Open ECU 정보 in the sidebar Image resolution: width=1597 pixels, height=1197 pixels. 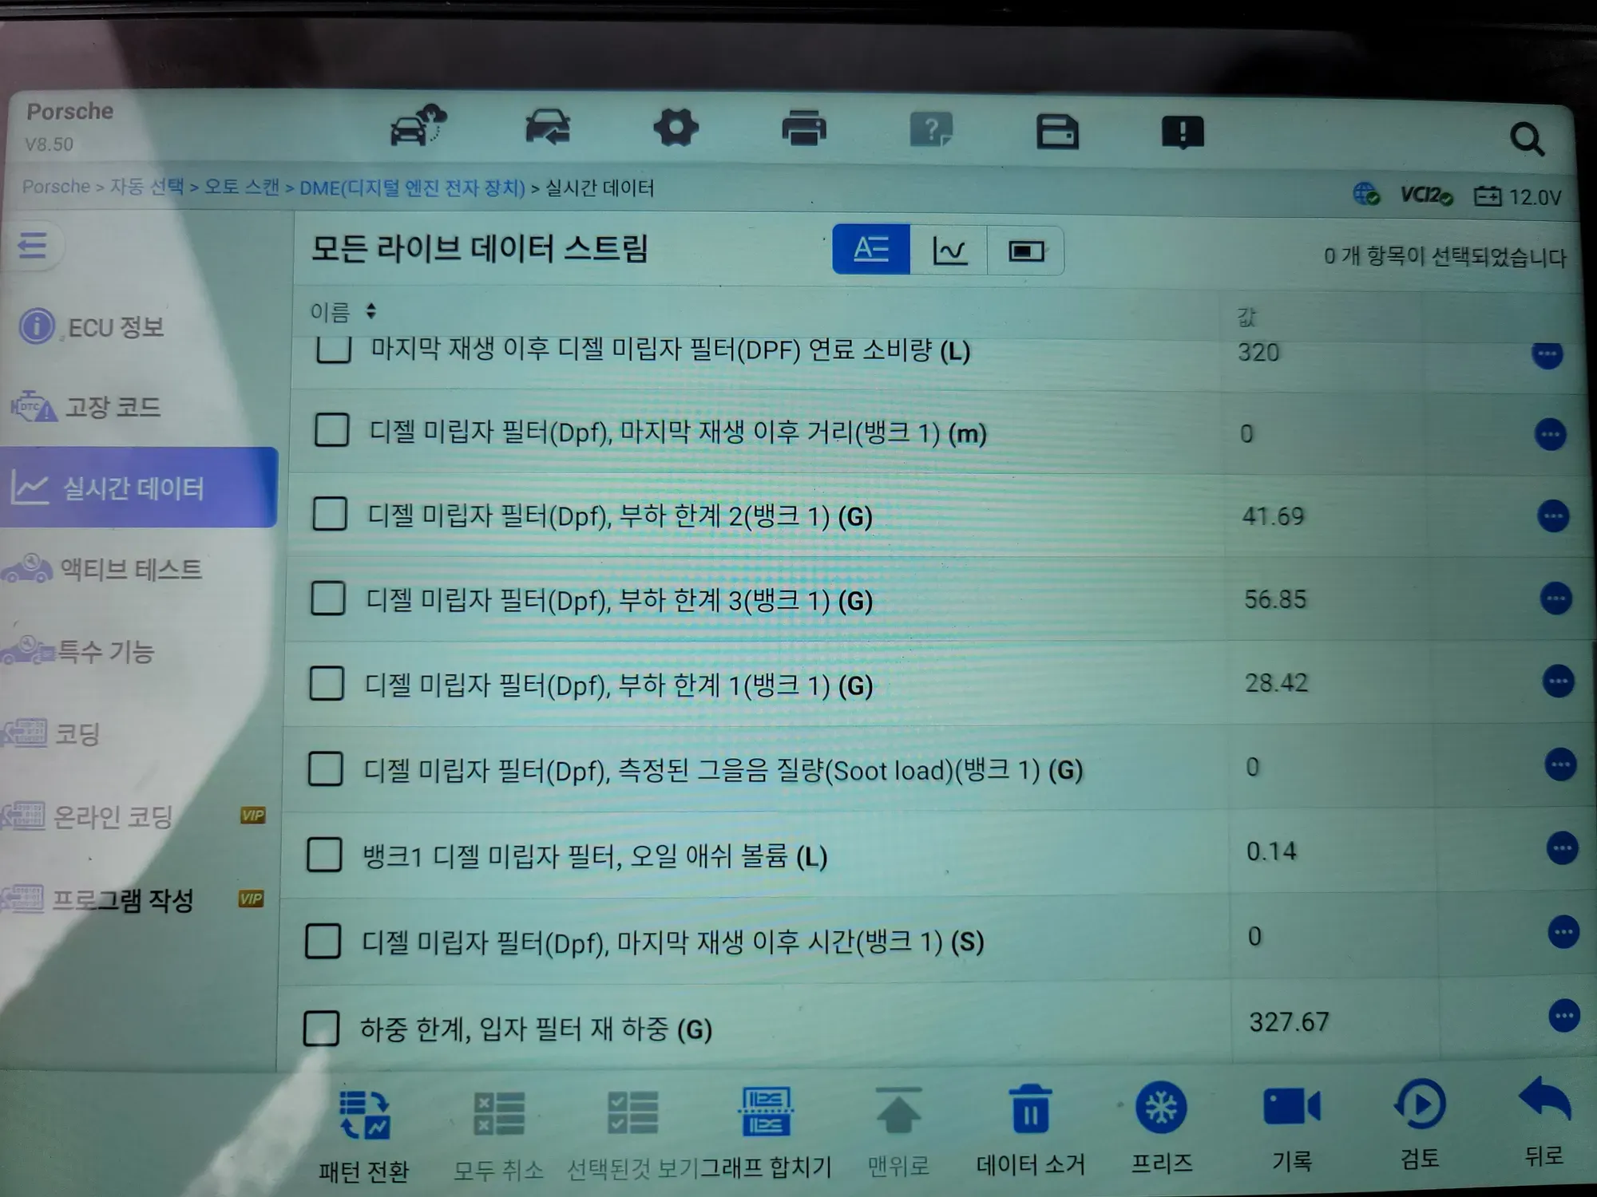pyautogui.click(x=93, y=327)
